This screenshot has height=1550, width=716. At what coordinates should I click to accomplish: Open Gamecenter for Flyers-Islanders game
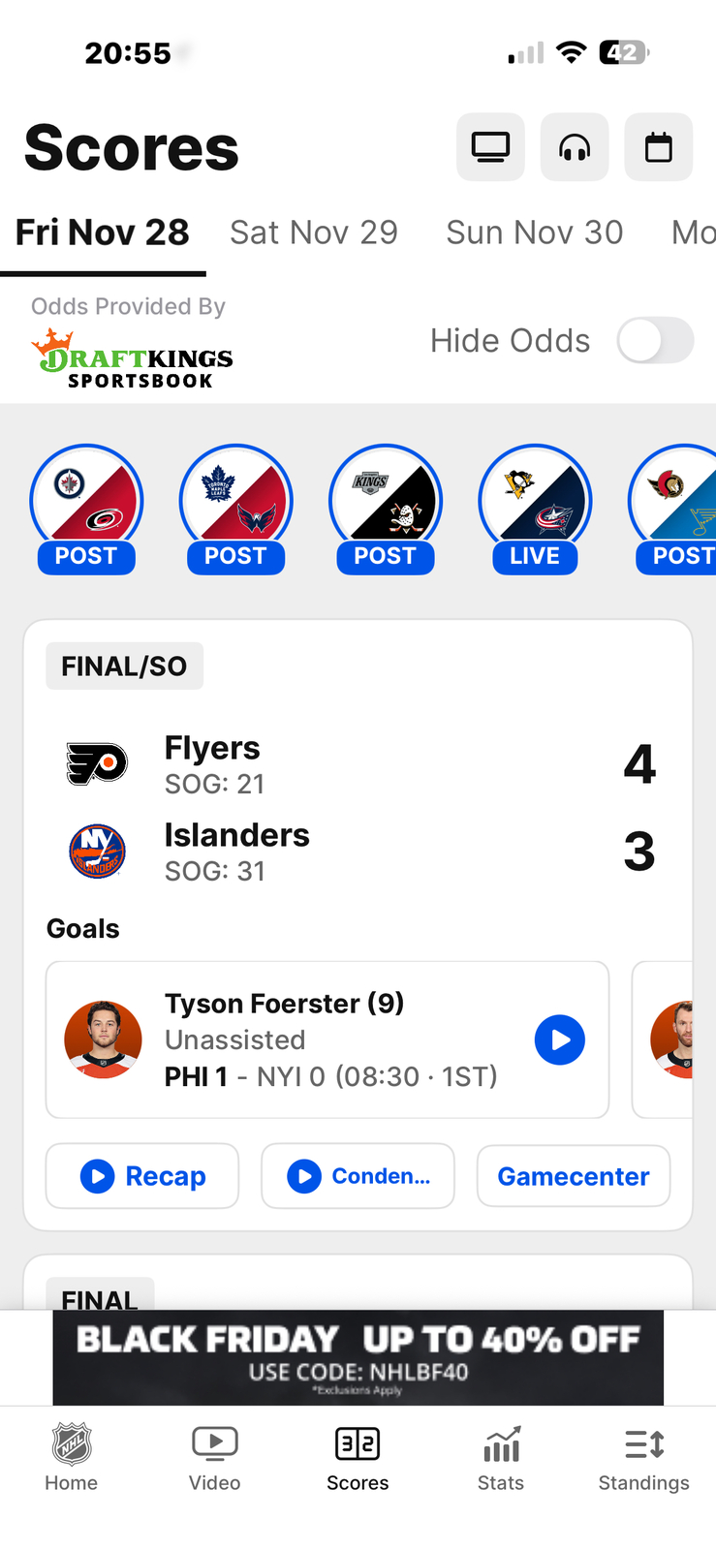click(573, 1176)
